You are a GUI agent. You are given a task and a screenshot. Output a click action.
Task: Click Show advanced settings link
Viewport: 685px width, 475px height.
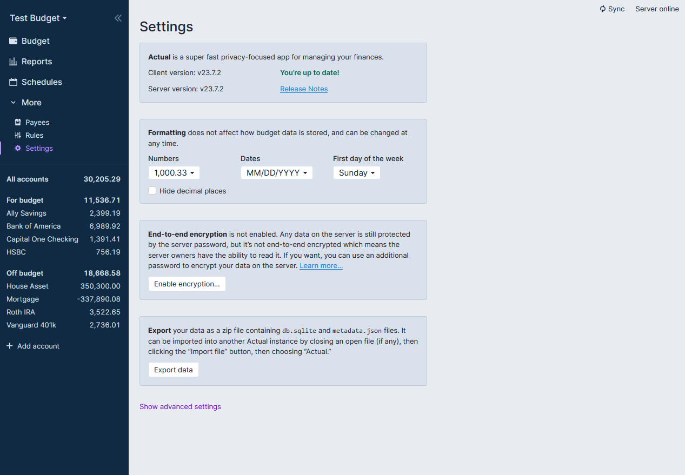[180, 407]
